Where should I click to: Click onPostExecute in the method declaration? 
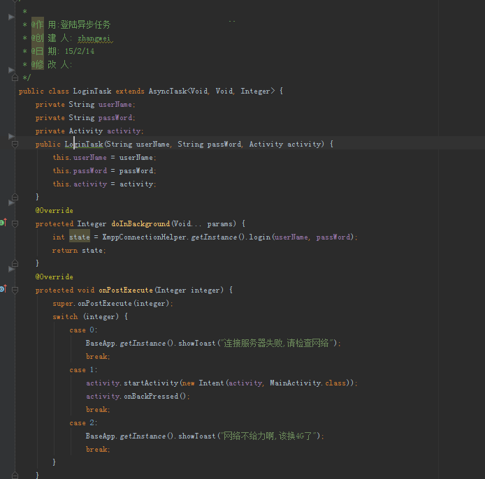coord(126,290)
